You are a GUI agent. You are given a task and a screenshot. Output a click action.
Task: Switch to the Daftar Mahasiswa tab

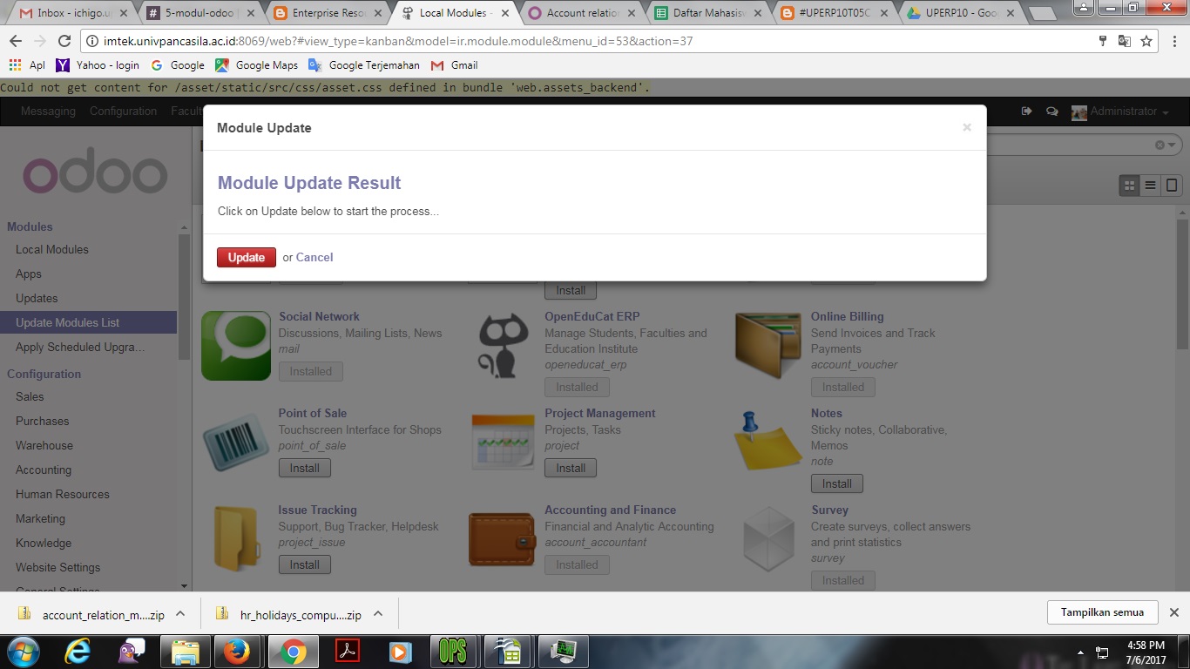[x=711, y=13]
